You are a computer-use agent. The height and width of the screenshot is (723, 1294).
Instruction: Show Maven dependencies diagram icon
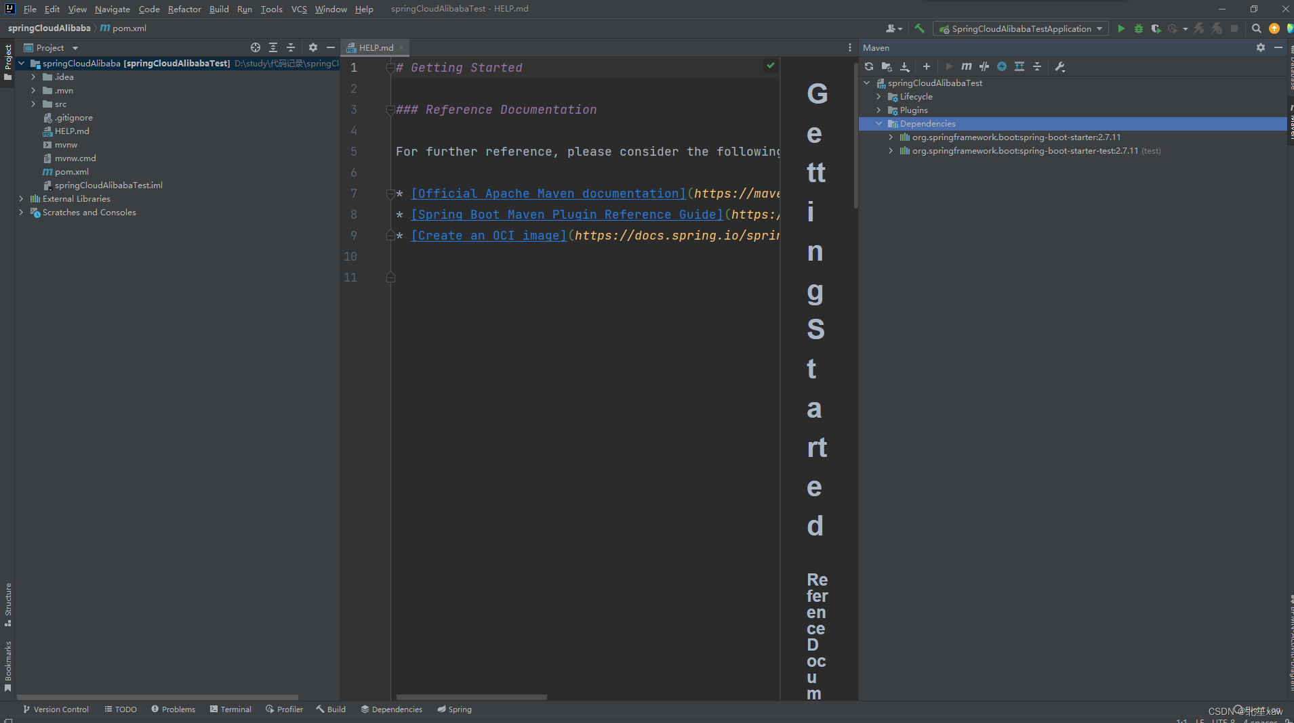click(x=1019, y=66)
